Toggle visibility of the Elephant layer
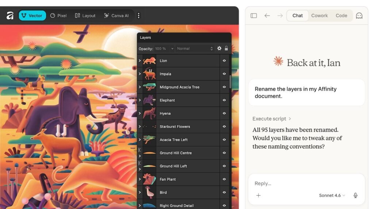The height and width of the screenshot is (209, 374). pyautogui.click(x=224, y=100)
